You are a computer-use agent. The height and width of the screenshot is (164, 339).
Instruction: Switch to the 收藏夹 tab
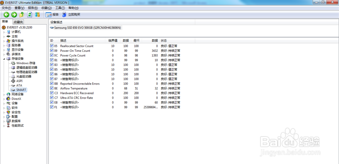click(18, 22)
